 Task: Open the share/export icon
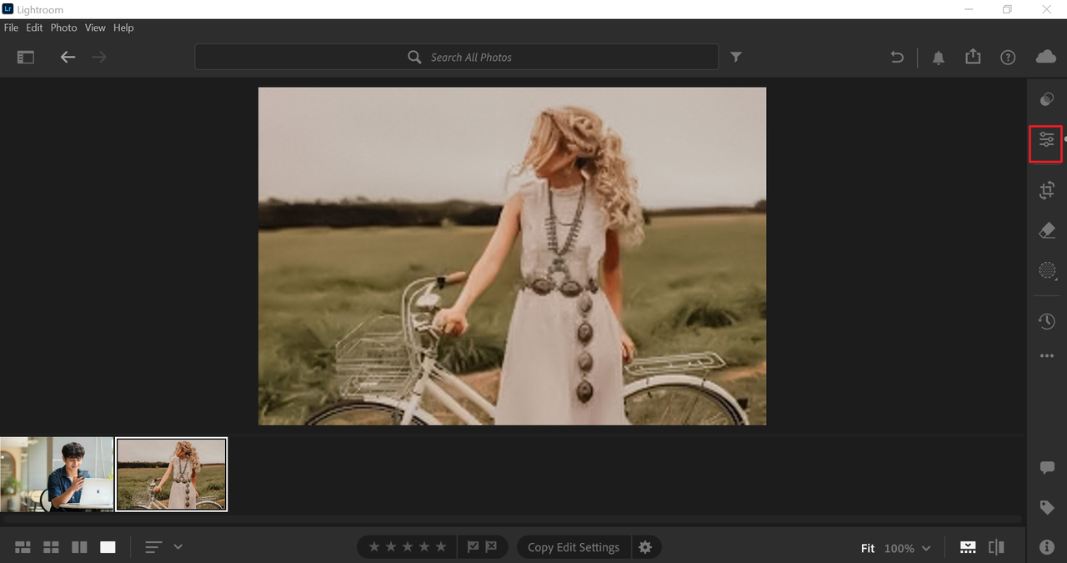(973, 57)
